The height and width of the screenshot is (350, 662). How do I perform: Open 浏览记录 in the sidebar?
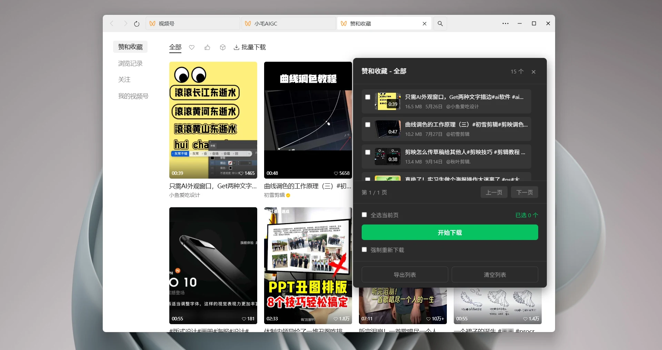coord(130,63)
